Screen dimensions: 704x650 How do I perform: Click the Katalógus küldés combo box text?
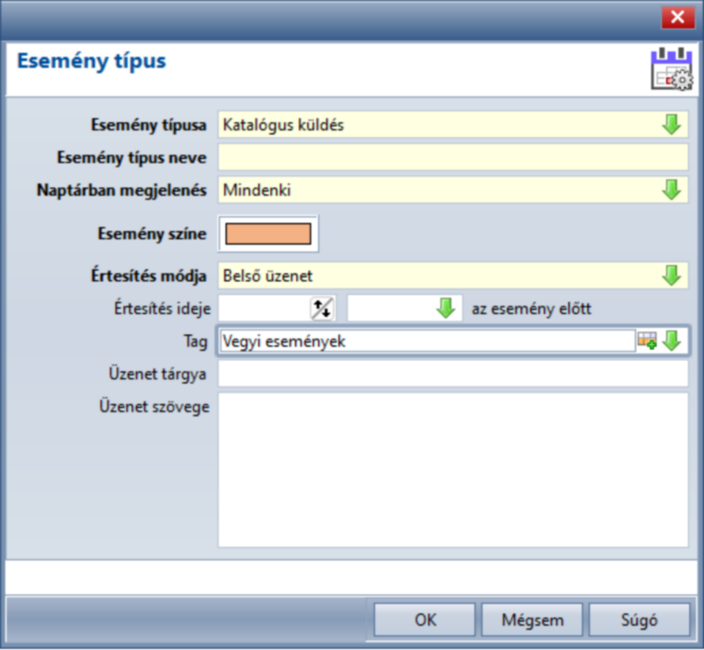[x=283, y=125]
